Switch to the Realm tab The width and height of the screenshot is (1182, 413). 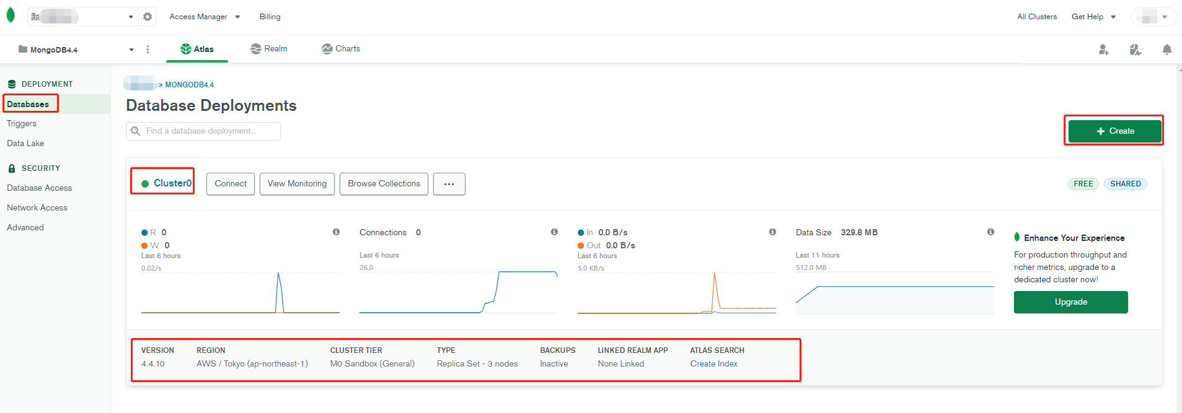(269, 49)
